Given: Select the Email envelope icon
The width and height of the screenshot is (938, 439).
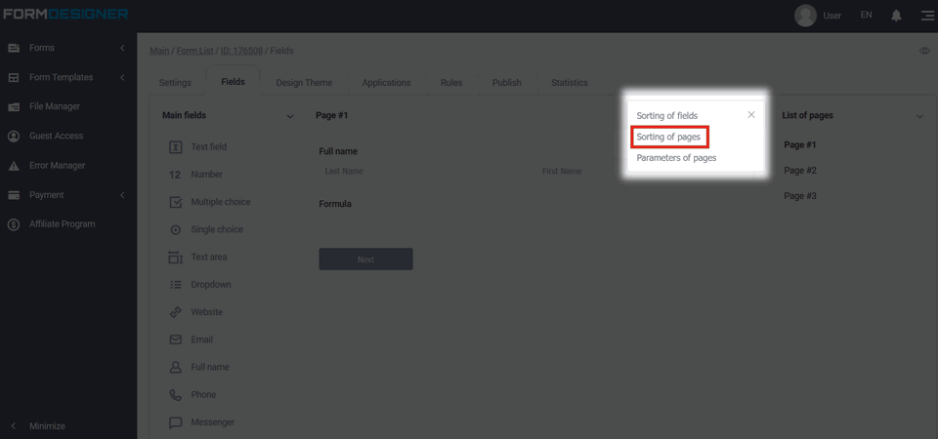Looking at the screenshot, I should (175, 339).
